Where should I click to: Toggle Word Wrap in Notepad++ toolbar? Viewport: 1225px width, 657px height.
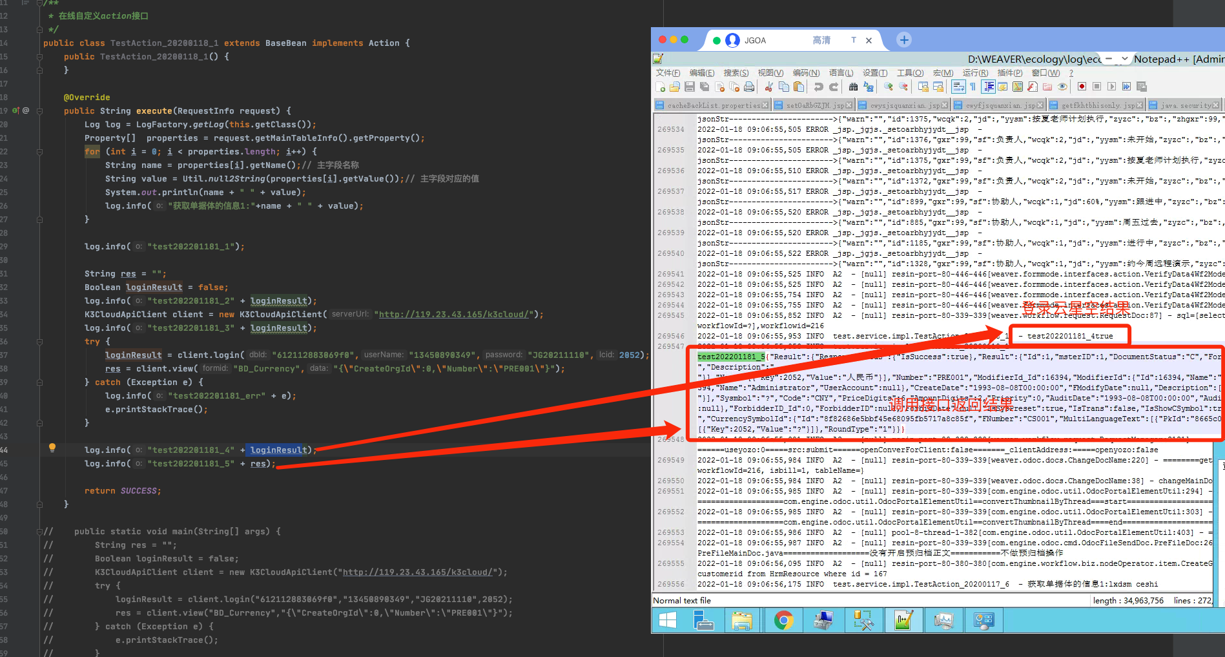pos(958,87)
